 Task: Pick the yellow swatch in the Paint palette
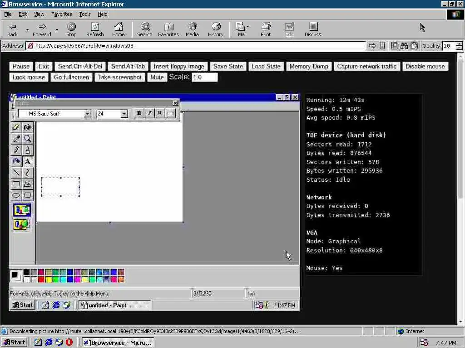pos(48,279)
